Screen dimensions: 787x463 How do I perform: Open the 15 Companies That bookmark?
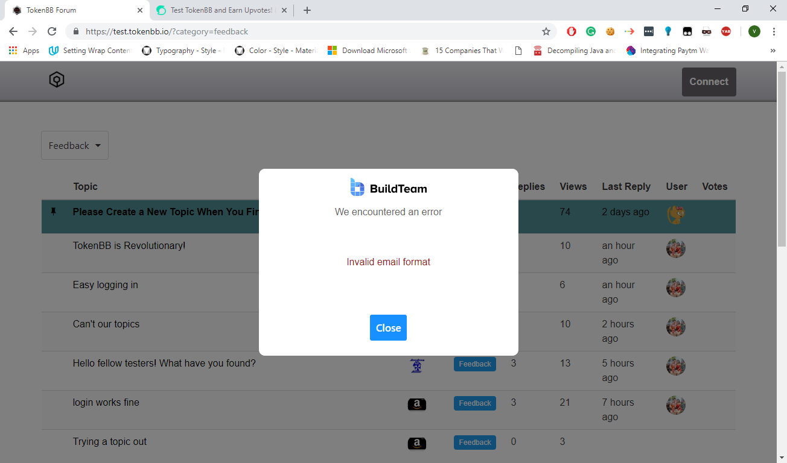462,51
